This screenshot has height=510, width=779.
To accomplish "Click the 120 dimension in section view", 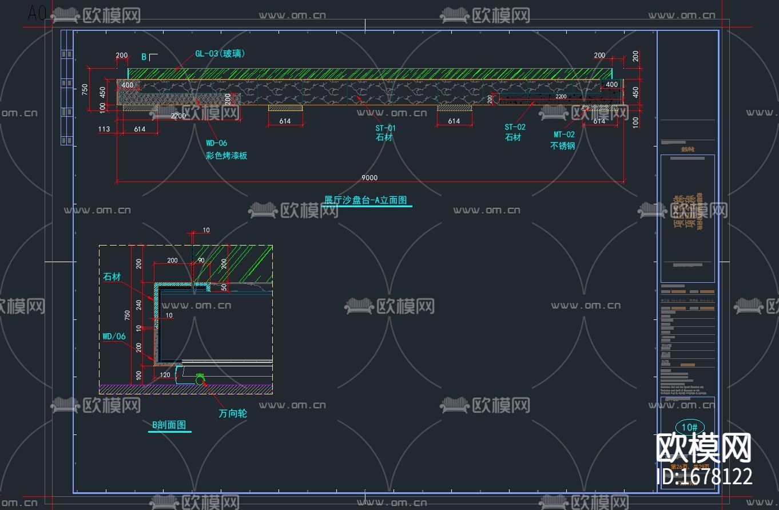I will pos(165,375).
